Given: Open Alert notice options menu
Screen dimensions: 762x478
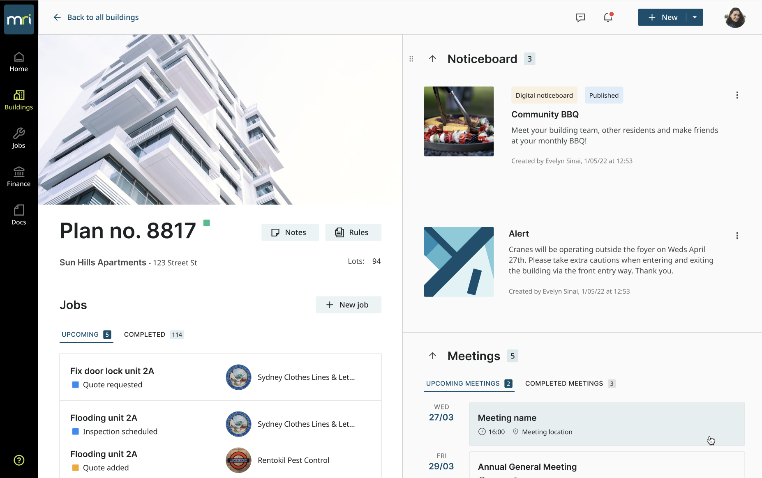Looking at the screenshot, I should [x=737, y=236].
